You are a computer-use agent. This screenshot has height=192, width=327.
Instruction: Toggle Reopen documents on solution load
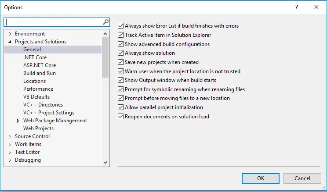pyautogui.click(x=121, y=117)
